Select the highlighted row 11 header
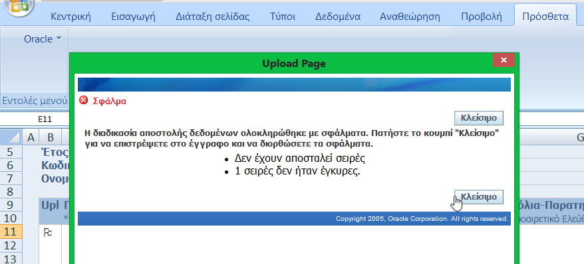The width and height of the screenshot is (584, 264). tap(11, 231)
